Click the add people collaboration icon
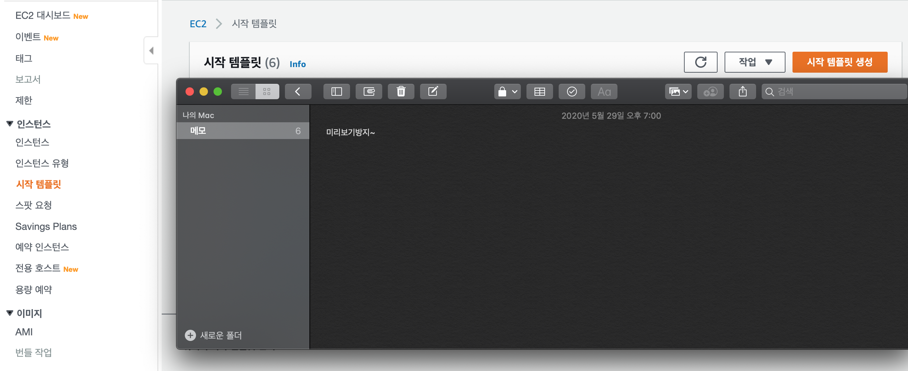 coord(710,92)
